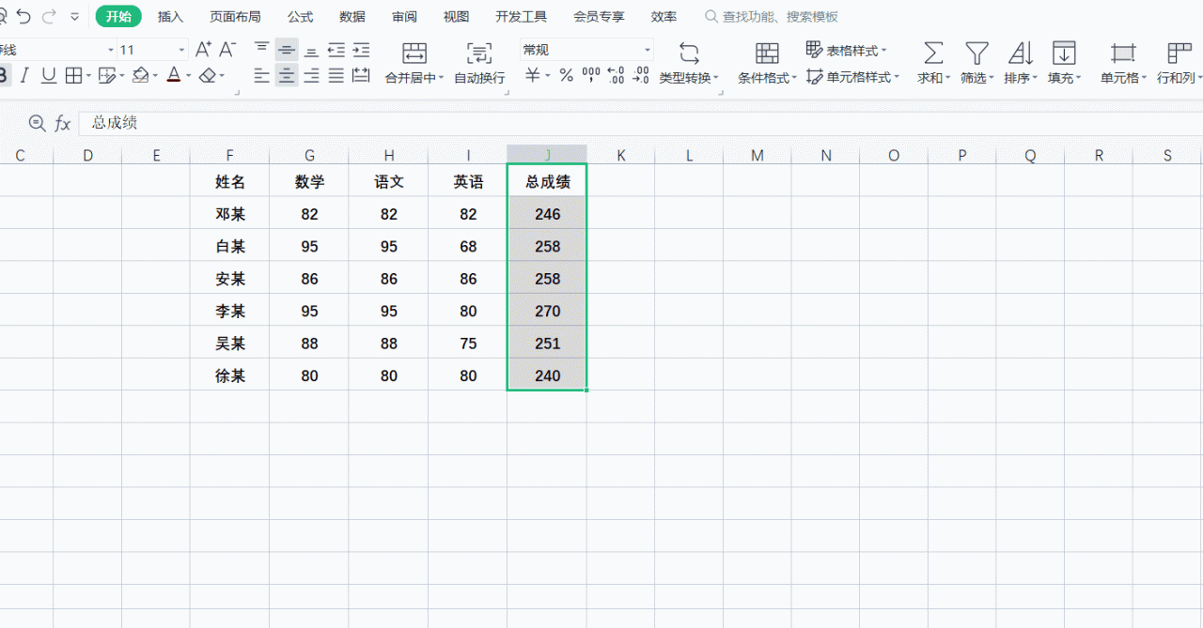Open the font name dropdown
The image size is (1203, 628).
point(110,50)
